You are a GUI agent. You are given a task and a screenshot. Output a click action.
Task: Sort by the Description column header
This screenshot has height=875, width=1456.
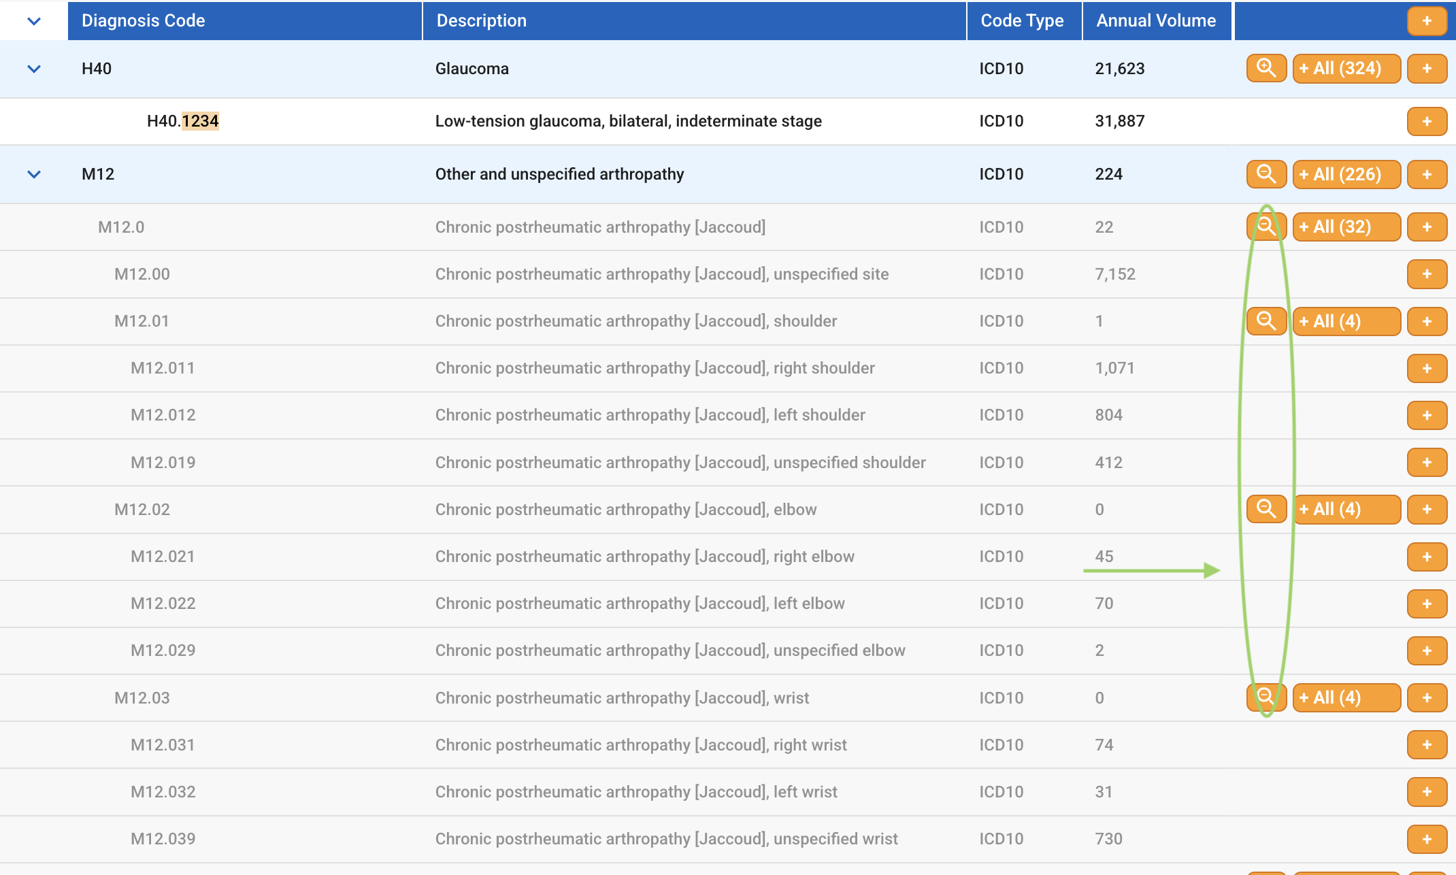[694, 20]
